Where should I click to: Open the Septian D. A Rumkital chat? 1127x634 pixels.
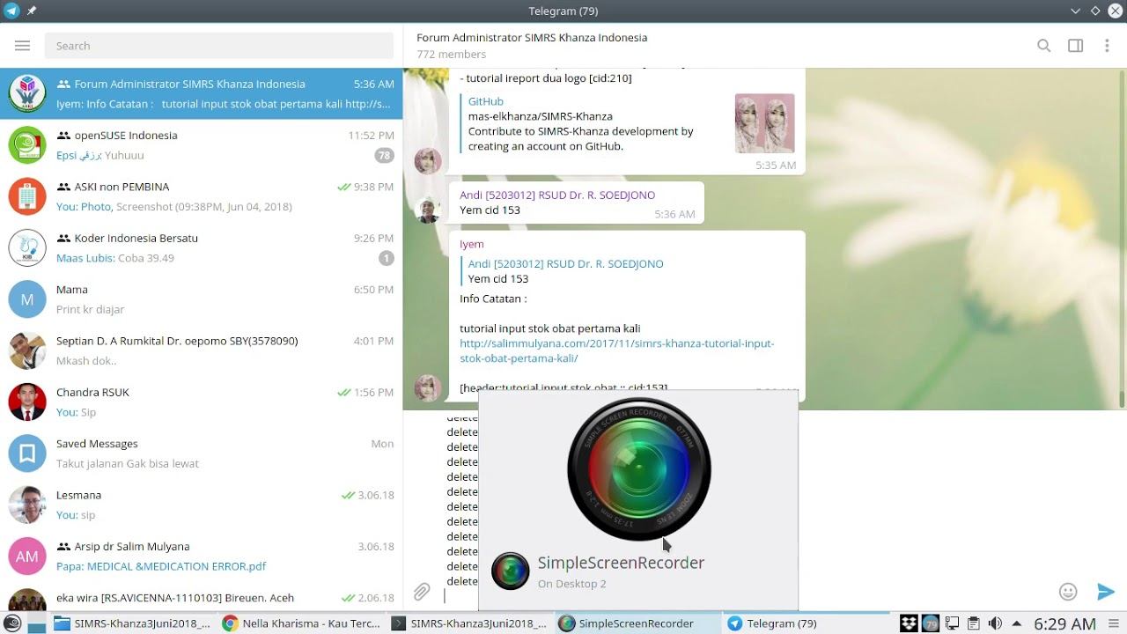pos(202,350)
